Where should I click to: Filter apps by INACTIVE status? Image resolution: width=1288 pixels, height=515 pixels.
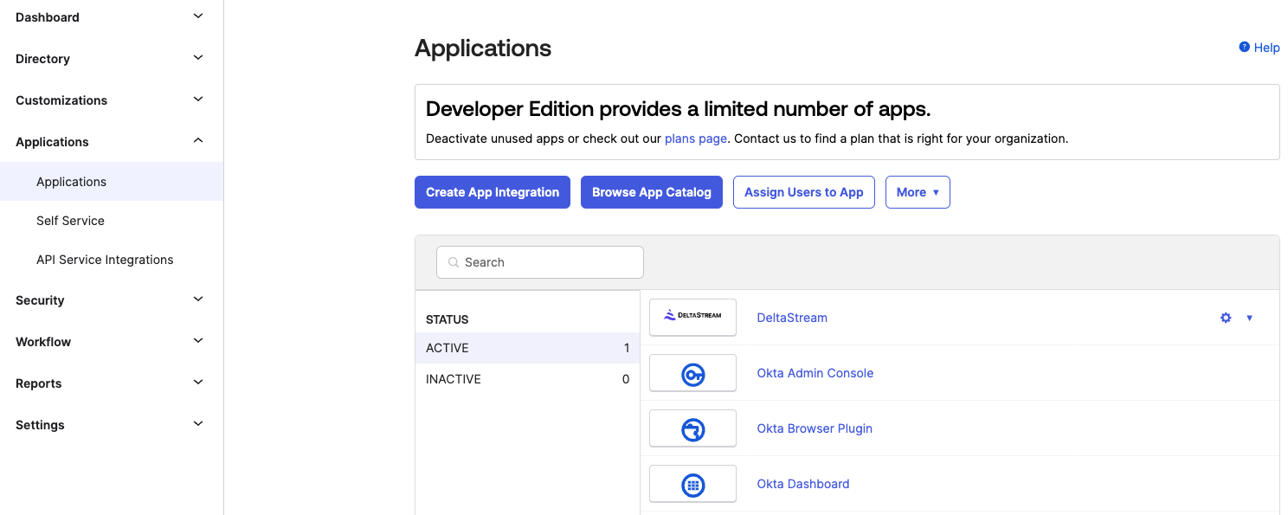(x=527, y=379)
